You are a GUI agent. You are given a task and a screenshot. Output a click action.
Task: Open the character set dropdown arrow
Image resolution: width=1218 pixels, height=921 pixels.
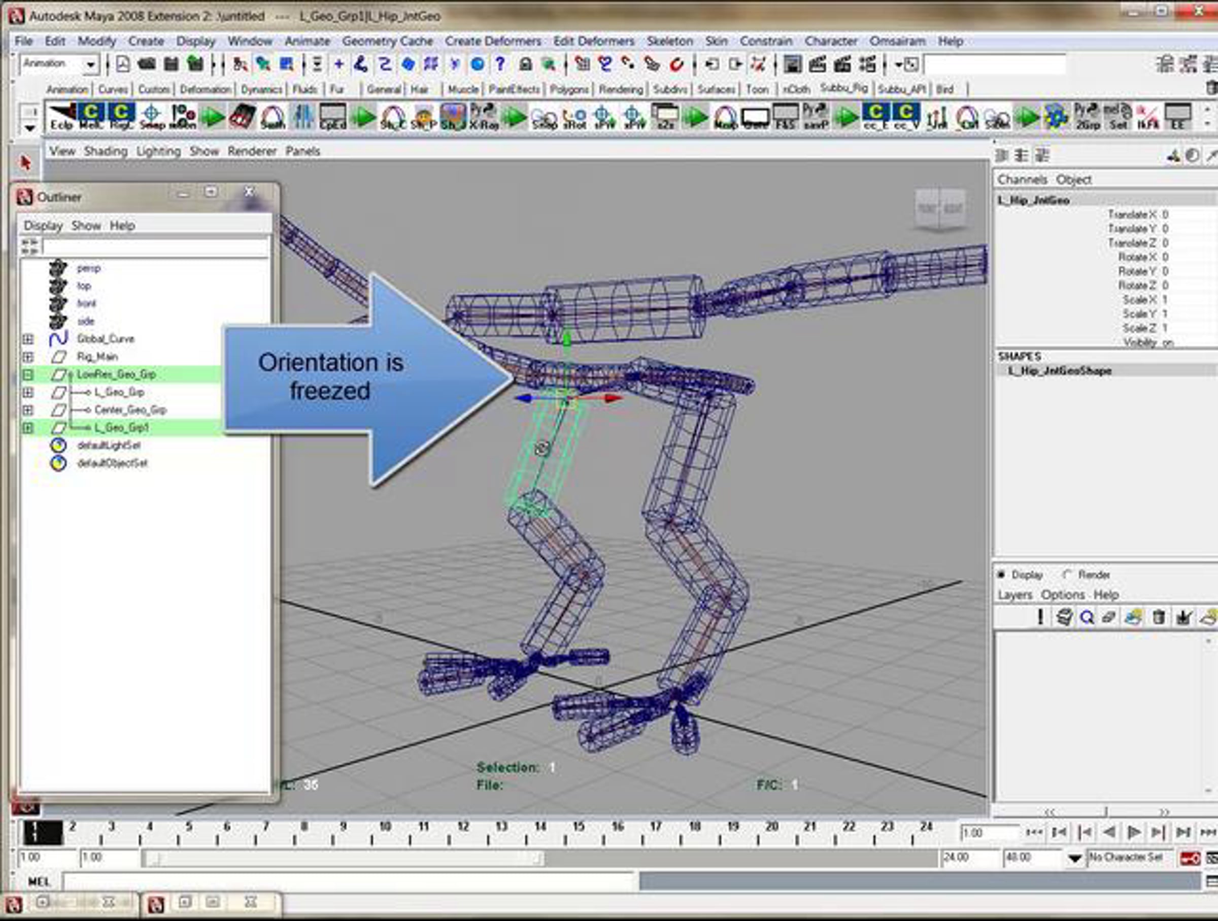click(x=1074, y=858)
